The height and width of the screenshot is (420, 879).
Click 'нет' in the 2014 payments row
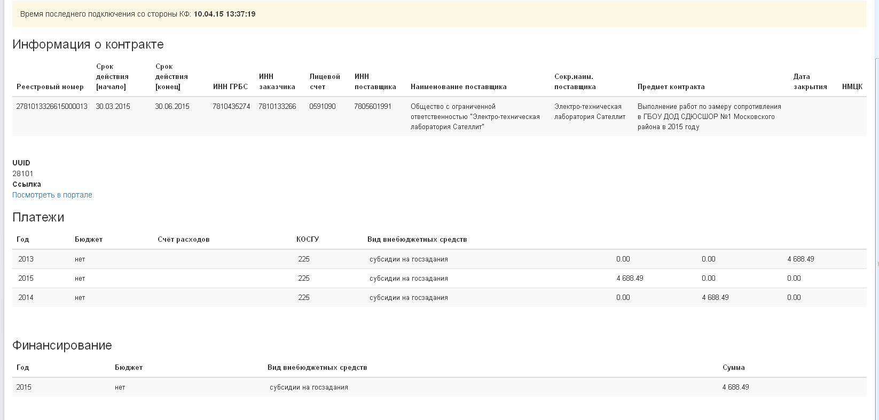(x=80, y=297)
